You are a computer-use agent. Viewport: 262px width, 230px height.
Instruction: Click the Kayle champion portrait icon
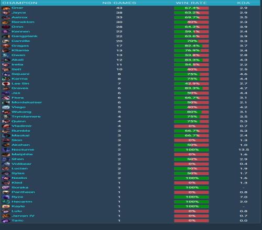(6, 206)
